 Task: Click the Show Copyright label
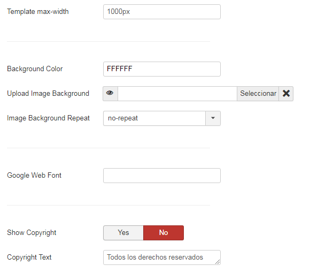pos(32,232)
